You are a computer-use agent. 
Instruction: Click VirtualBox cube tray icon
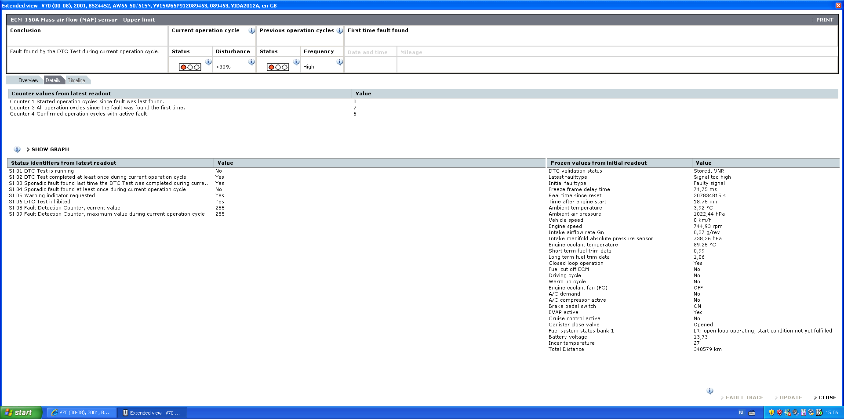tap(811, 412)
